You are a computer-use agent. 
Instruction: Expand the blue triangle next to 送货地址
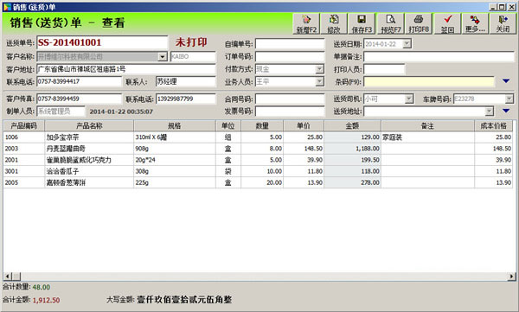pos(506,111)
